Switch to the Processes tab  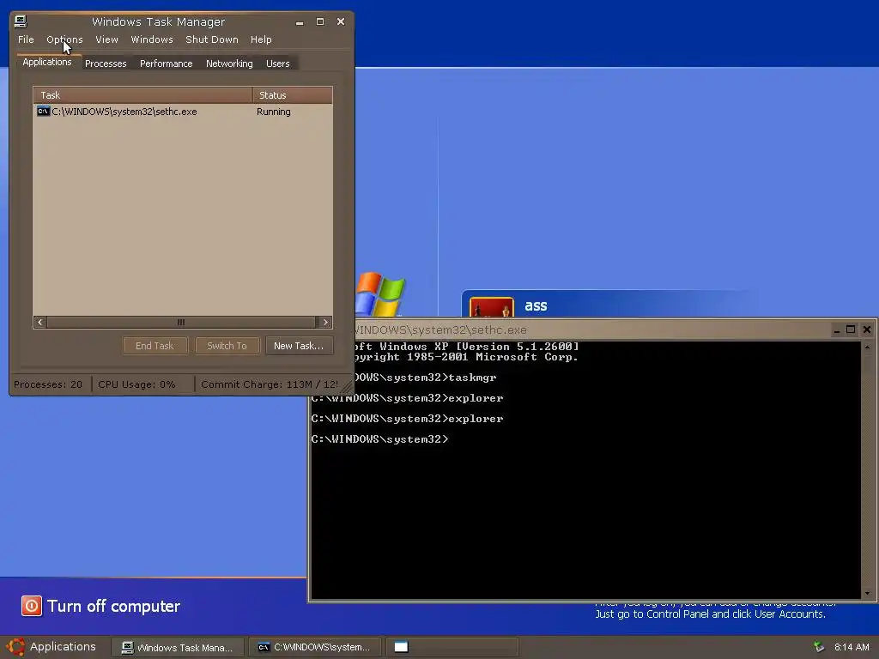(x=106, y=63)
